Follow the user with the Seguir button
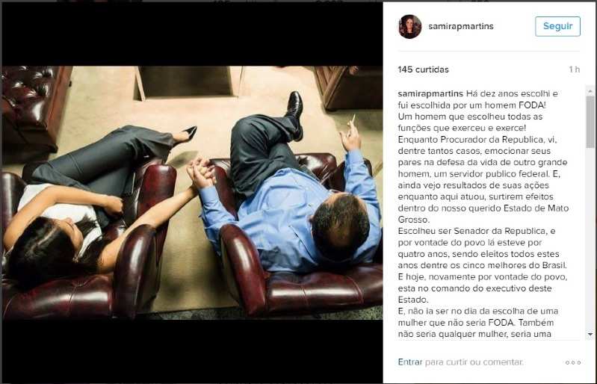This screenshot has width=597, height=384. tap(557, 26)
